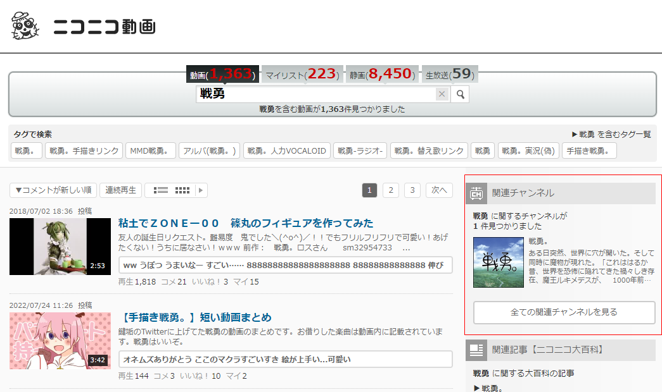Open 戦勇 を含むタグ一覧 link
Viewport: 662px width, 392px height.
coord(611,135)
